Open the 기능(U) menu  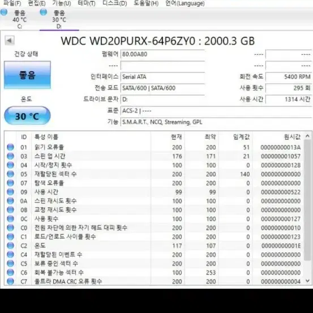62,3
